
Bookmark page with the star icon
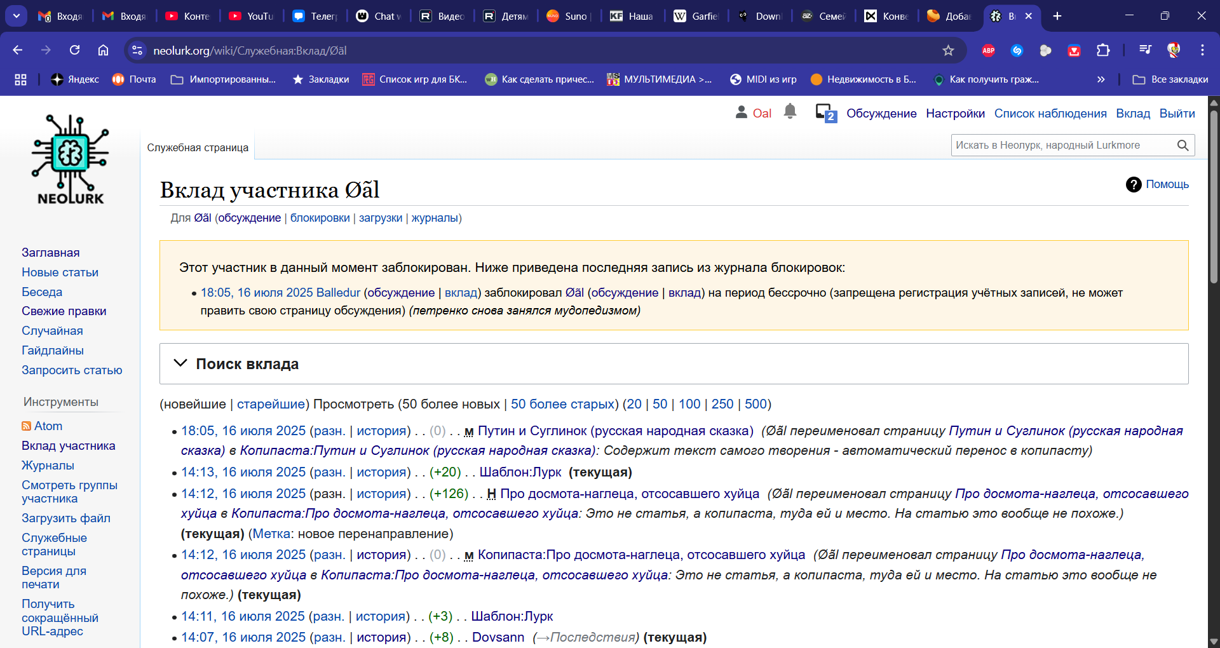click(x=948, y=51)
